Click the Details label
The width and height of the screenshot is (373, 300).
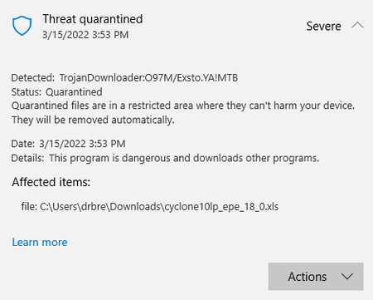tap(27, 158)
